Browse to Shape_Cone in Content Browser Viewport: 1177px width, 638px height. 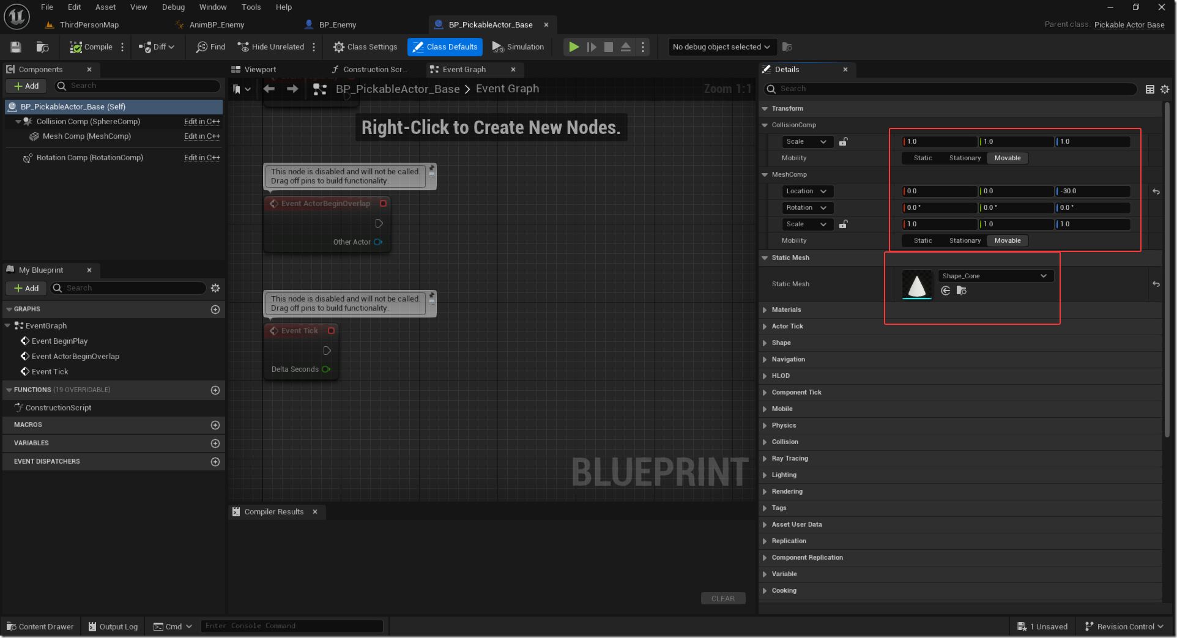[x=962, y=291]
